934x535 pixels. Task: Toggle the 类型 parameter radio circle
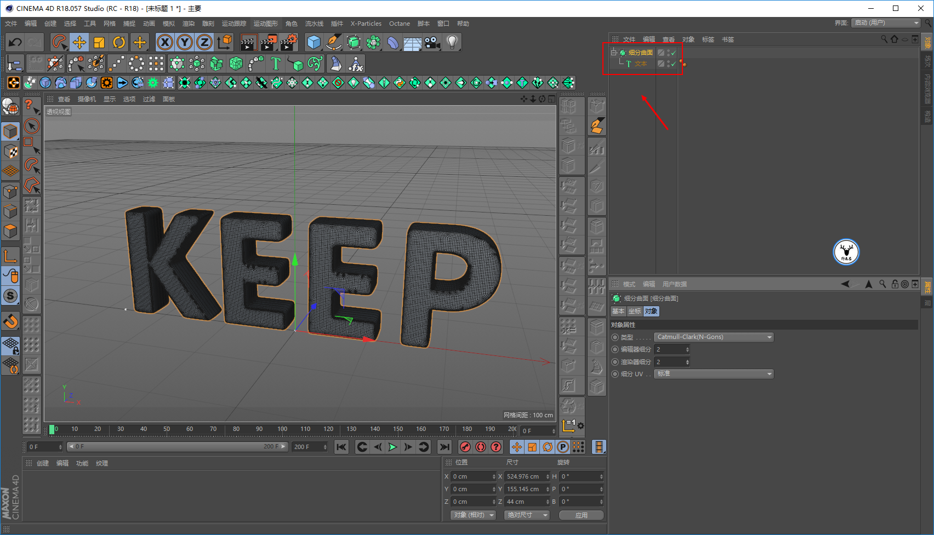tap(615, 337)
